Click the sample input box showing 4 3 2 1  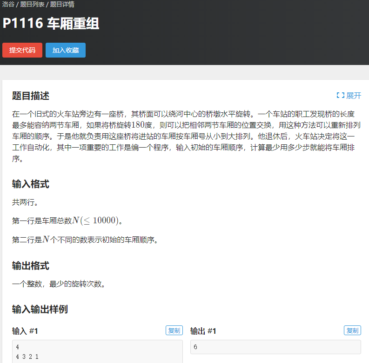97,351
